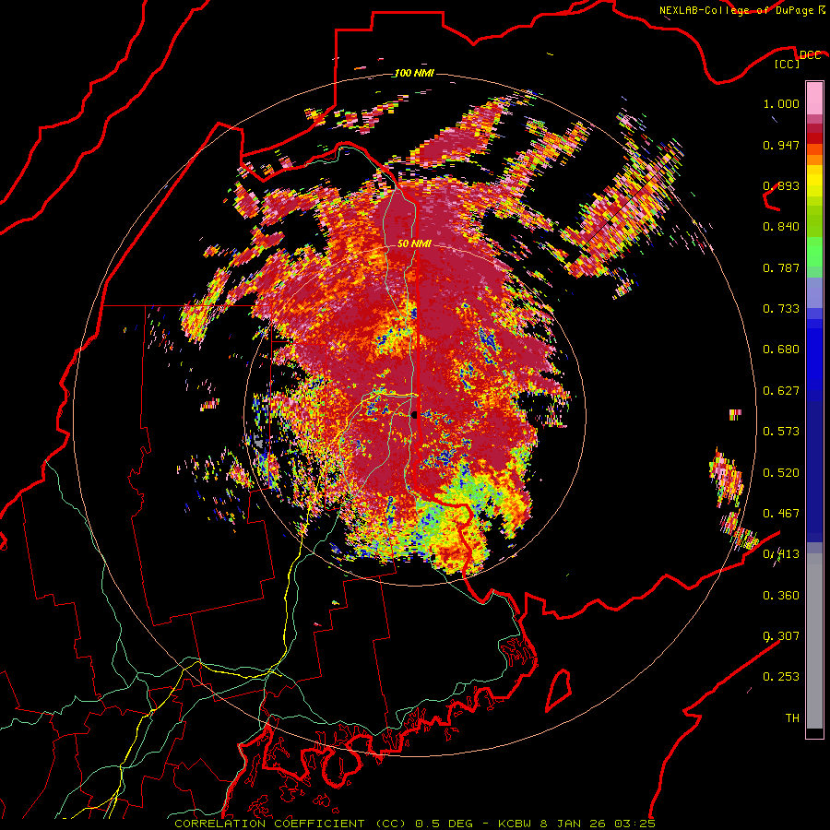Click the 0.360 color scale value
The width and height of the screenshot is (830, 830).
coord(781,596)
